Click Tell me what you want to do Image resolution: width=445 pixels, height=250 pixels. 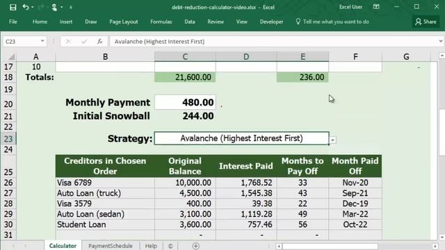pos(332,22)
